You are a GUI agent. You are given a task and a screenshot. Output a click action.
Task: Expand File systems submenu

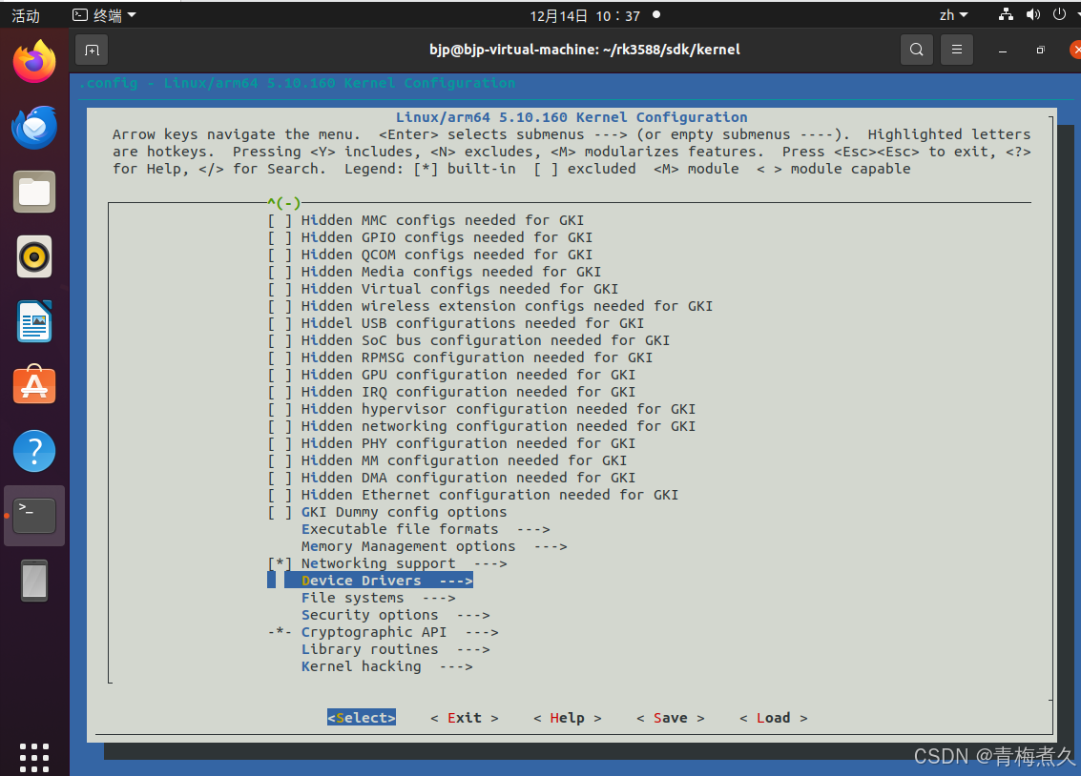click(379, 599)
